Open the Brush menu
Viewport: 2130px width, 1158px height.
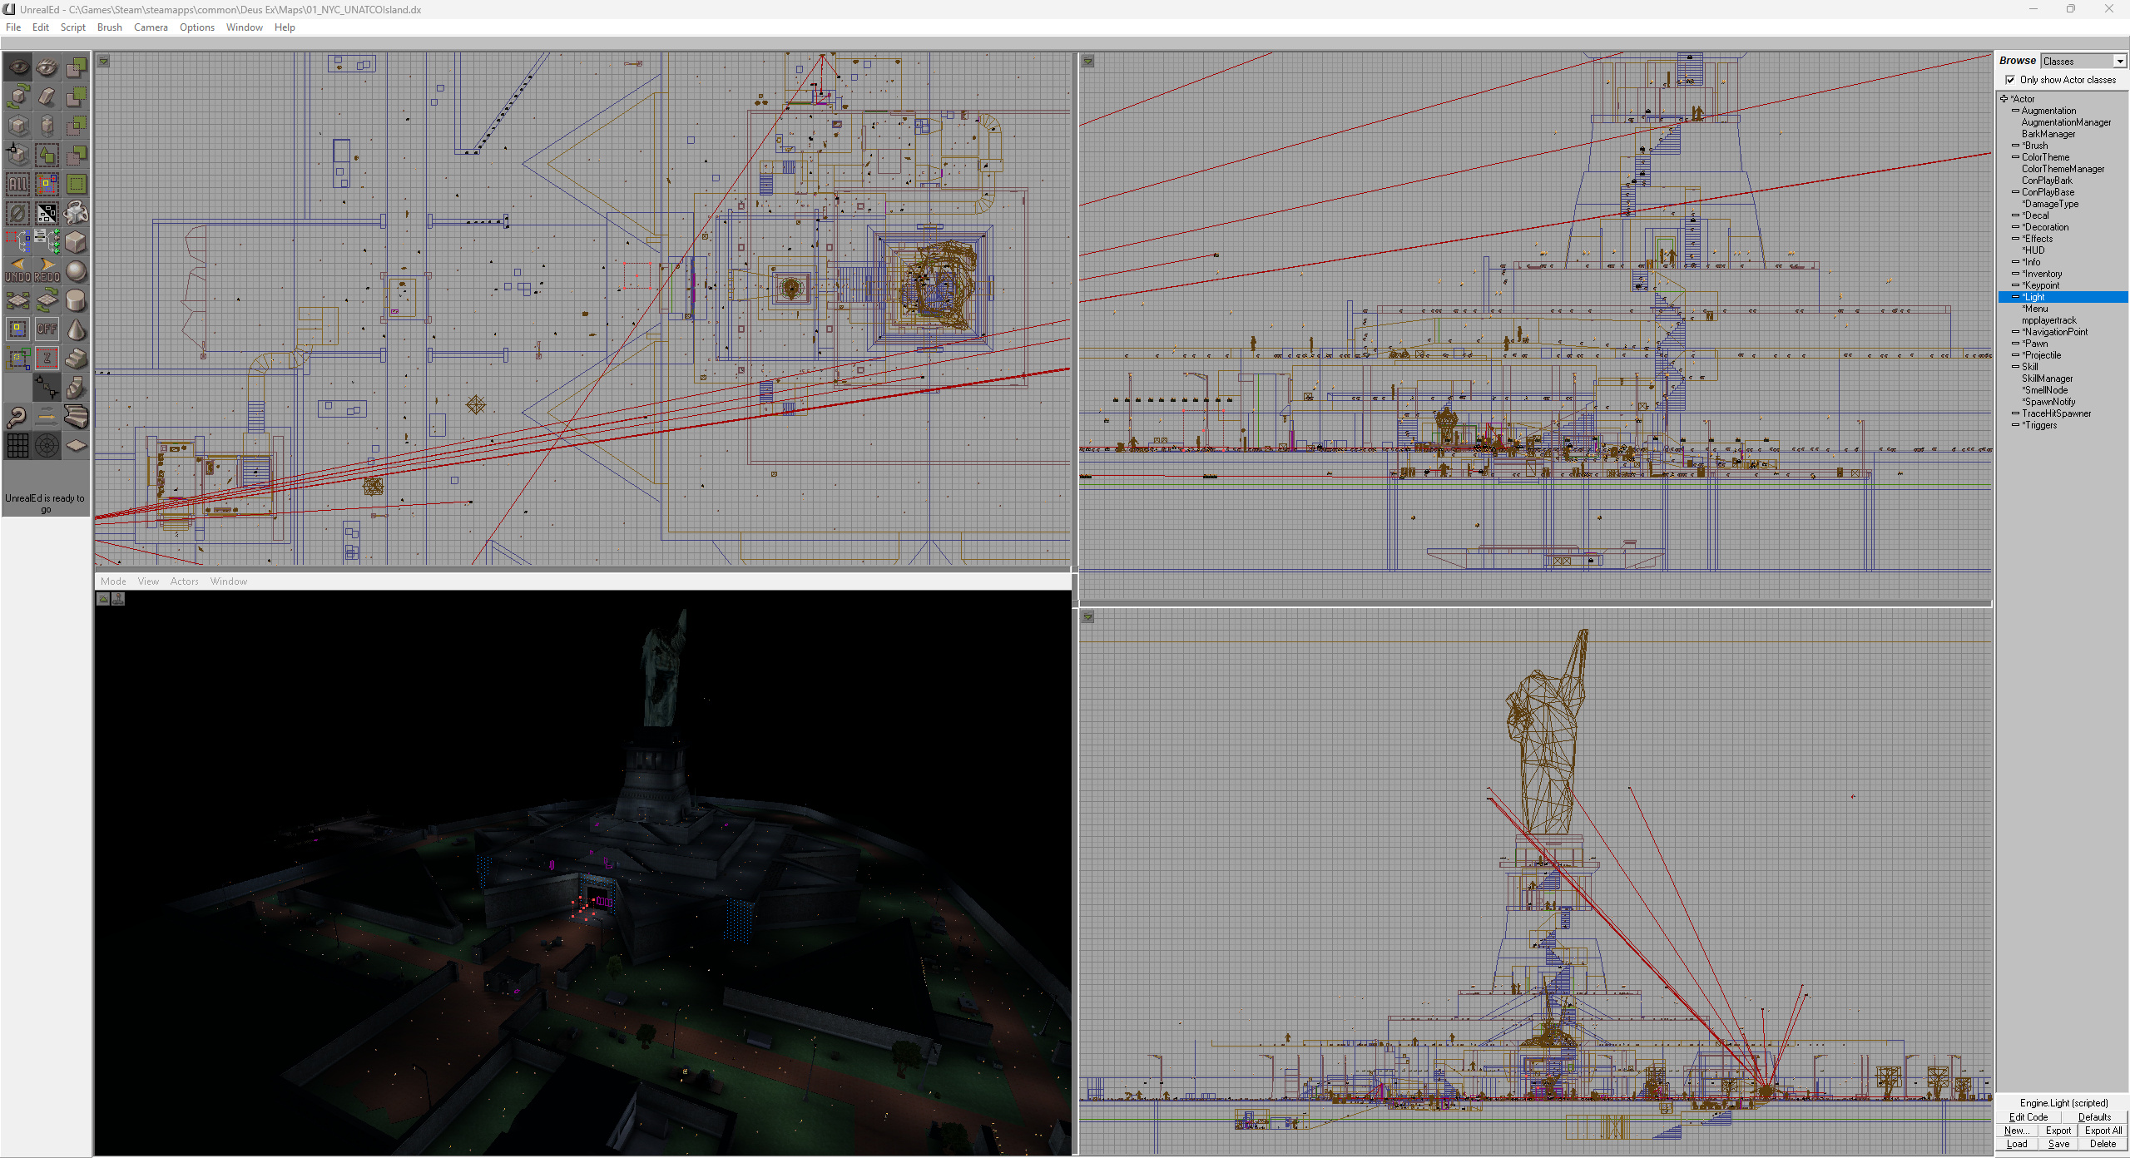point(109,27)
